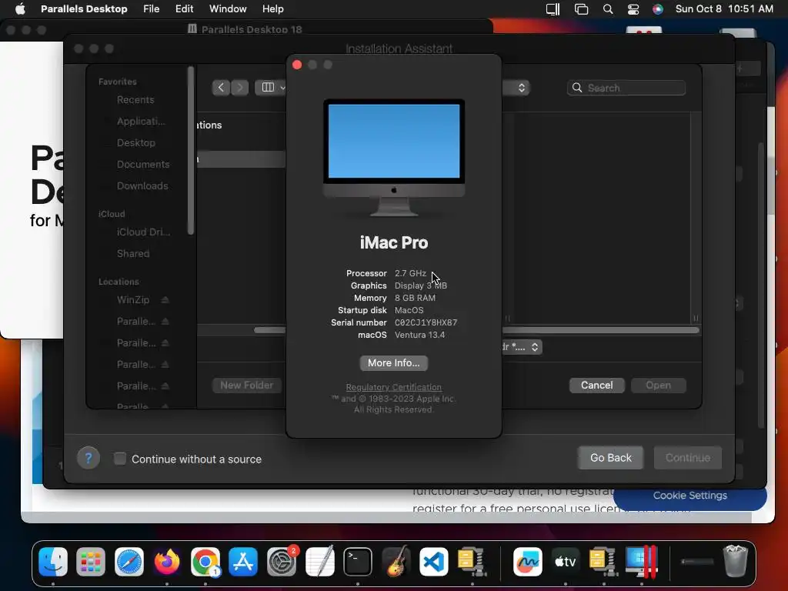Eject the WinZip volume
The height and width of the screenshot is (591, 788).
pyautogui.click(x=165, y=299)
